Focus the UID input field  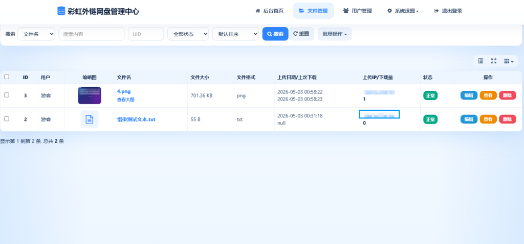click(x=146, y=34)
